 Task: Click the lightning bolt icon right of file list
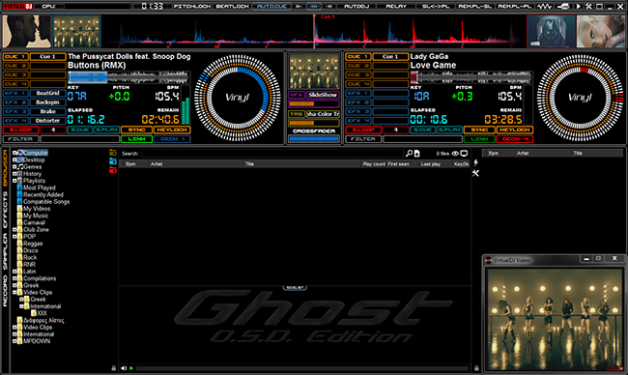tap(475, 162)
